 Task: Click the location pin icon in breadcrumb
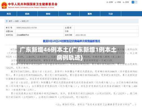click(x=7, y=21)
